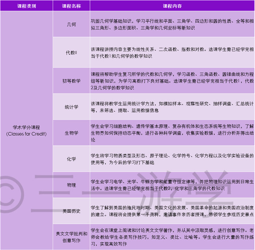Screen dimensions: 255x250
Task: Select the 统计学 course name cell
Action: (x=71, y=107)
